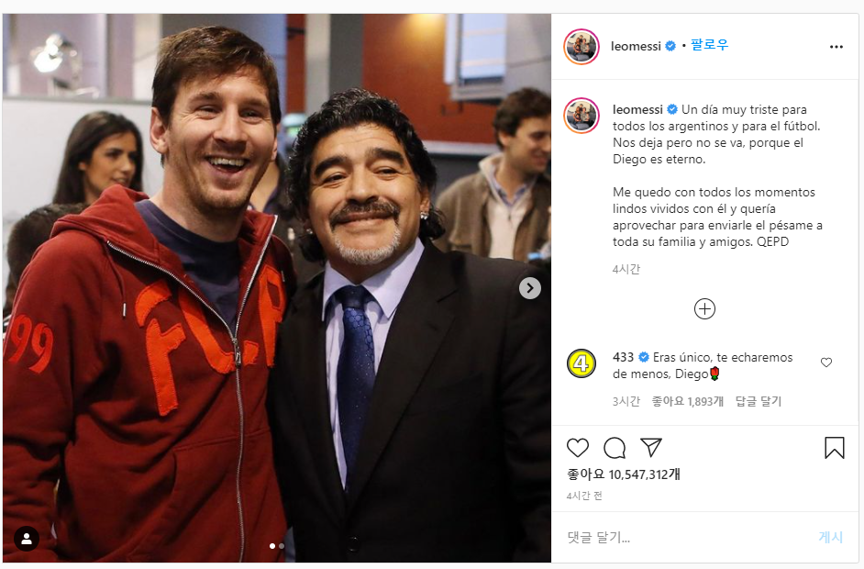Share post with paper plane icon
864x569 pixels.
coord(651,447)
